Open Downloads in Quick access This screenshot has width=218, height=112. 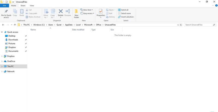(x=13, y=40)
